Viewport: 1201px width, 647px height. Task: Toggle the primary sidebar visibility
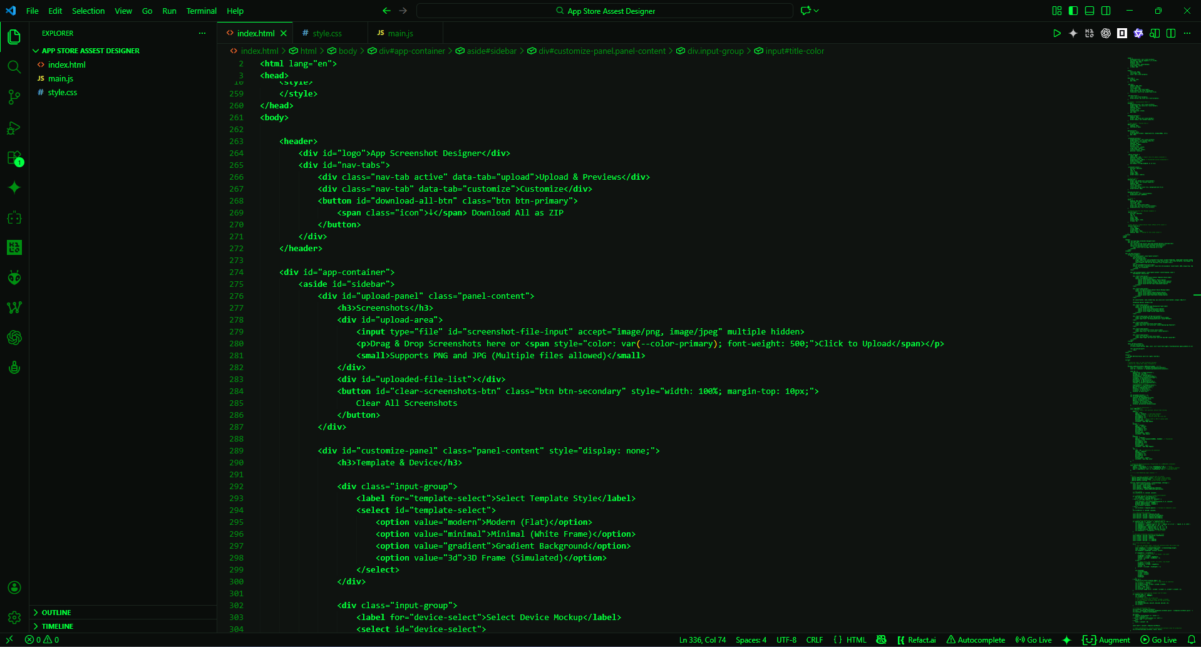tap(1073, 11)
